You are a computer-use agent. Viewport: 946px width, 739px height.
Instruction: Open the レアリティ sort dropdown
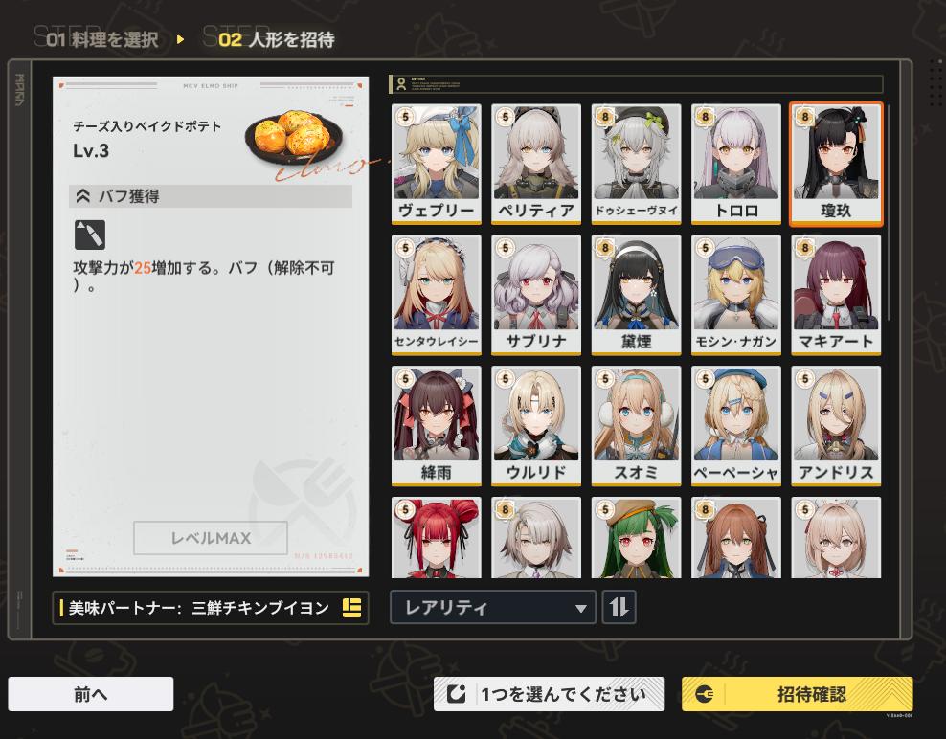pyautogui.click(x=493, y=607)
